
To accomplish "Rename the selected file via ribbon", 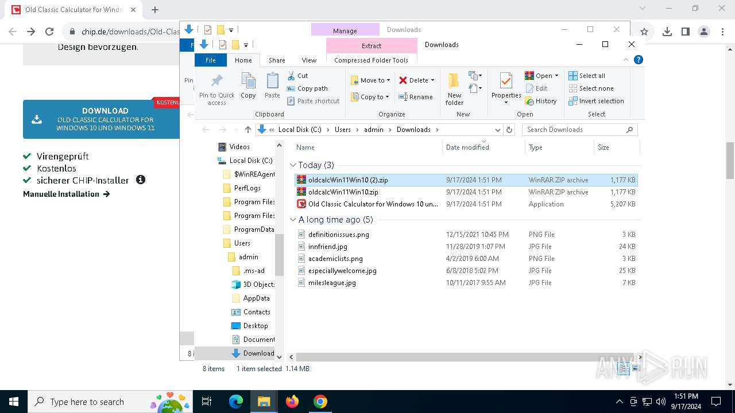I will pyautogui.click(x=416, y=97).
